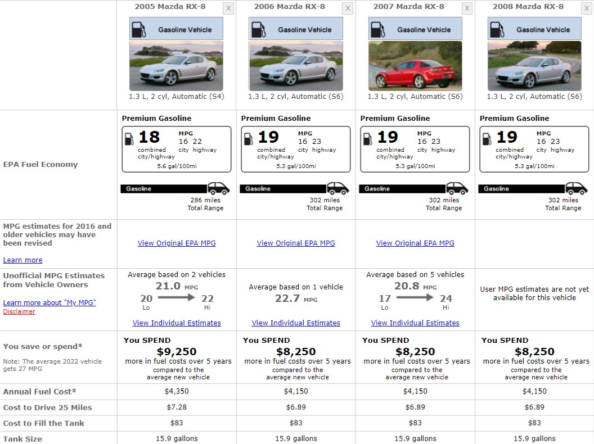
Task: Click the 5.6 gal/100mi value
Action: [177, 166]
